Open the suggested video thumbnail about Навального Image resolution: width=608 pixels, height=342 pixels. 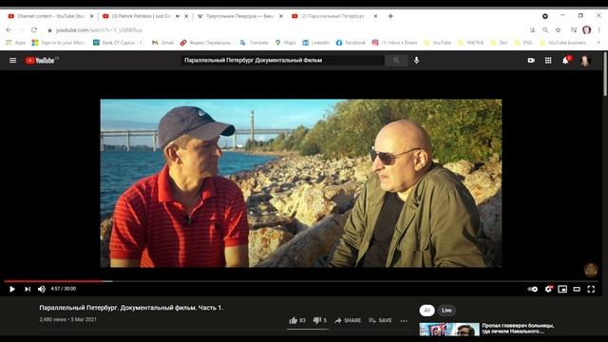(x=449, y=330)
